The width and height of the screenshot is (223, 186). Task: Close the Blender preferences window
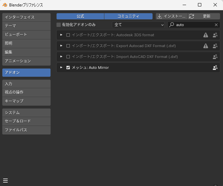click(x=215, y=5)
